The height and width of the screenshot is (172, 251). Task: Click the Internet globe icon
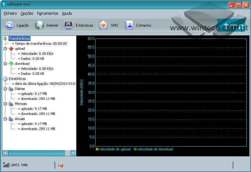tap(40, 25)
